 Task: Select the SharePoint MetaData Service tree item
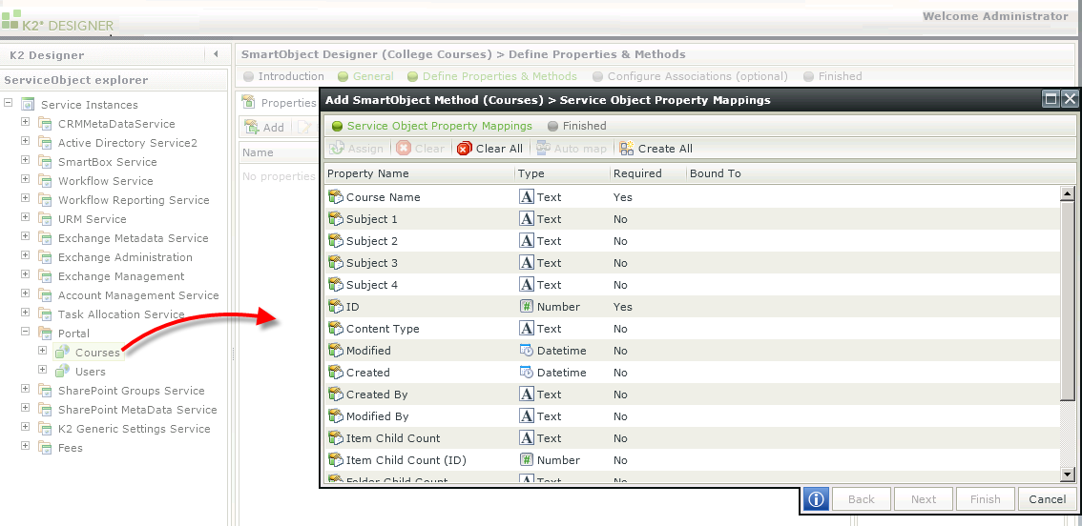(x=137, y=410)
